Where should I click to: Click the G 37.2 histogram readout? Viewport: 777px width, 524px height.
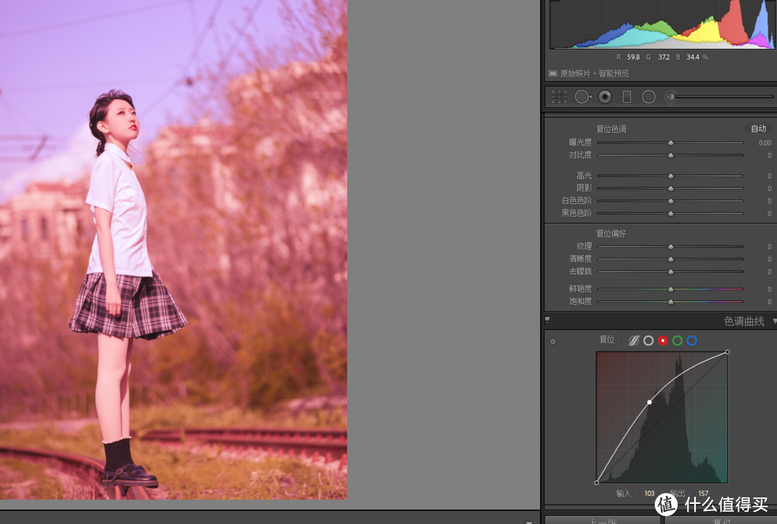(x=658, y=57)
